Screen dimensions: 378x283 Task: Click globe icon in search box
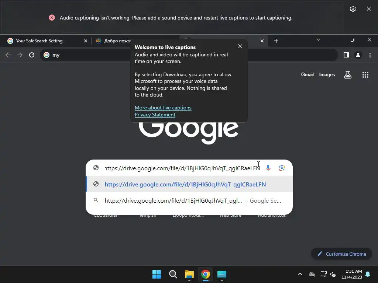click(96, 168)
